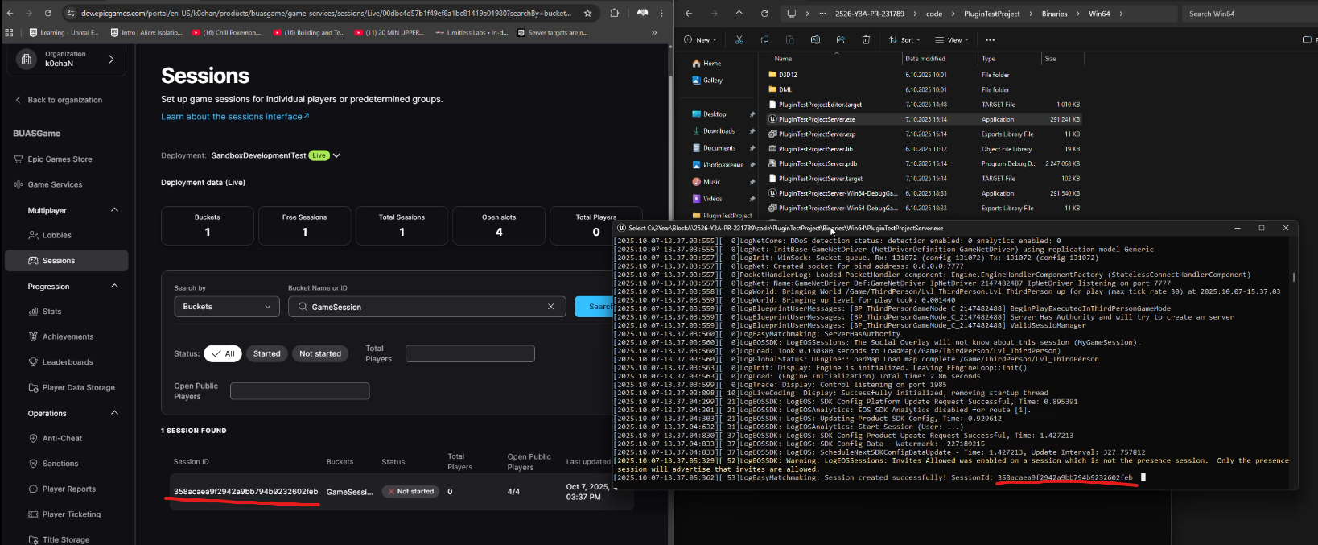Screen dimensions: 1318x545
Task: Click the Total Players filter input field
Action: click(x=470, y=353)
